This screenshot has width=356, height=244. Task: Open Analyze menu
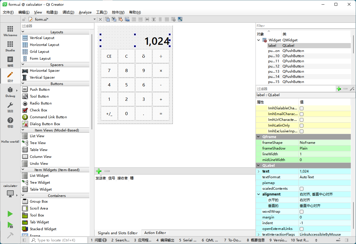85,12
